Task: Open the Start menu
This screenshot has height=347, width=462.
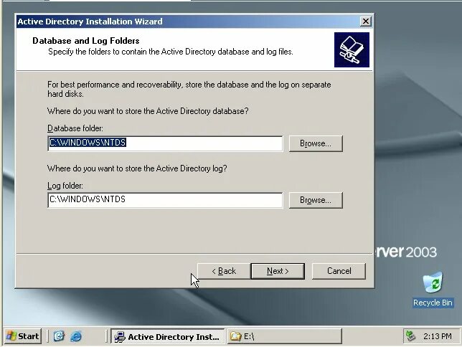Action: point(23,336)
